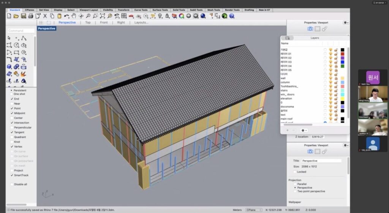Open the CPlane dropdown in status bar
Viewport: 389px width, 213px height.
coord(254,210)
